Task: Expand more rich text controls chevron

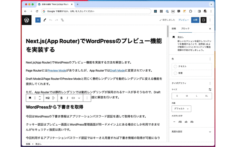Action: point(79,98)
